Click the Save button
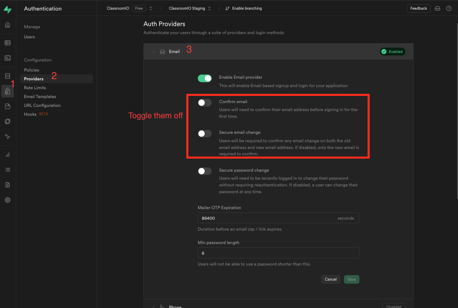This screenshot has height=308, width=458. coord(351,279)
